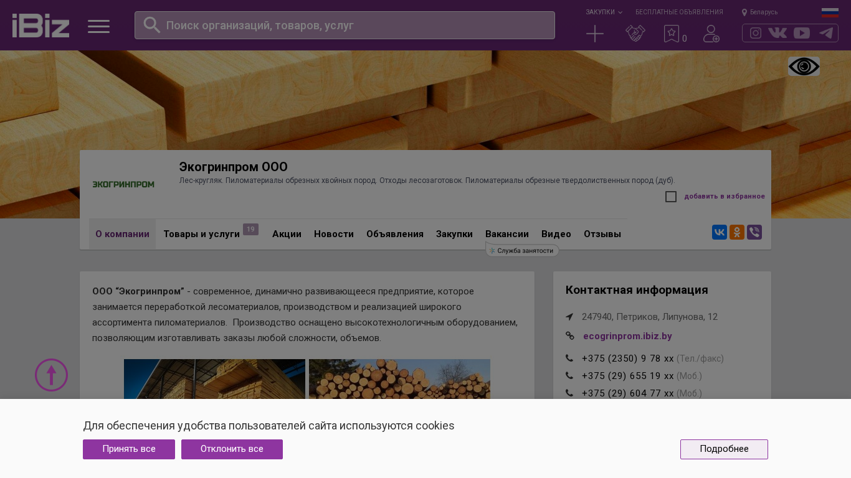Open the hamburger menu
The width and height of the screenshot is (851, 478).
coord(98,26)
